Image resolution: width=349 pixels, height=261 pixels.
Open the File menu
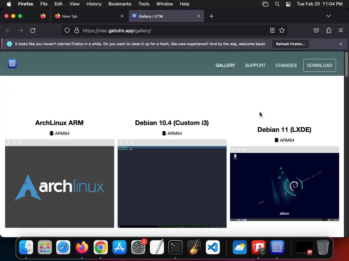44,4
